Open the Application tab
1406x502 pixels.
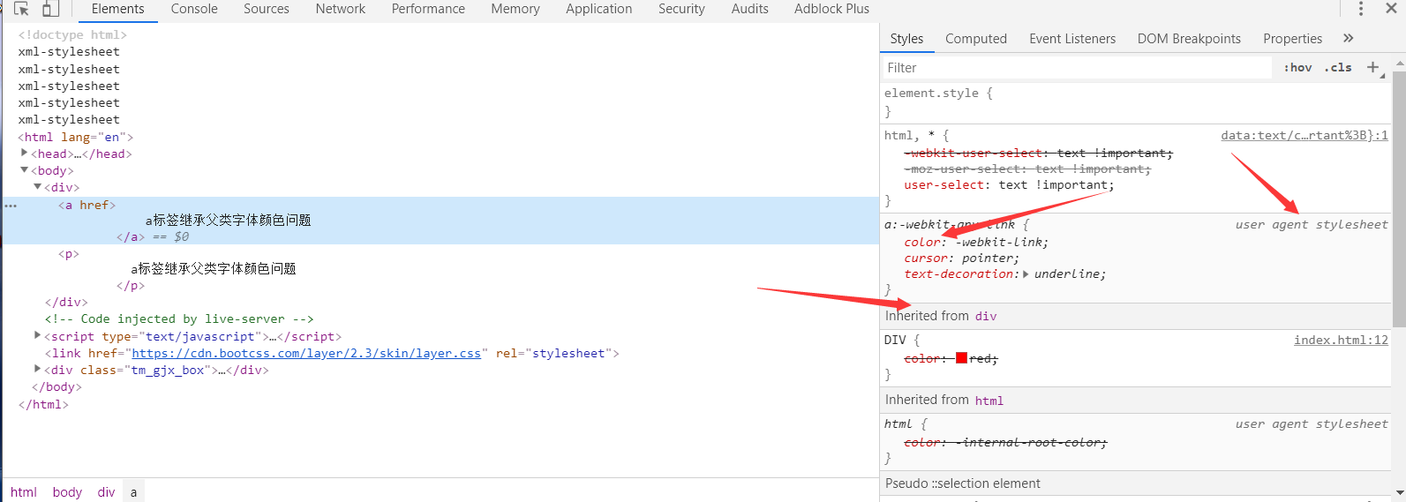[x=599, y=9]
